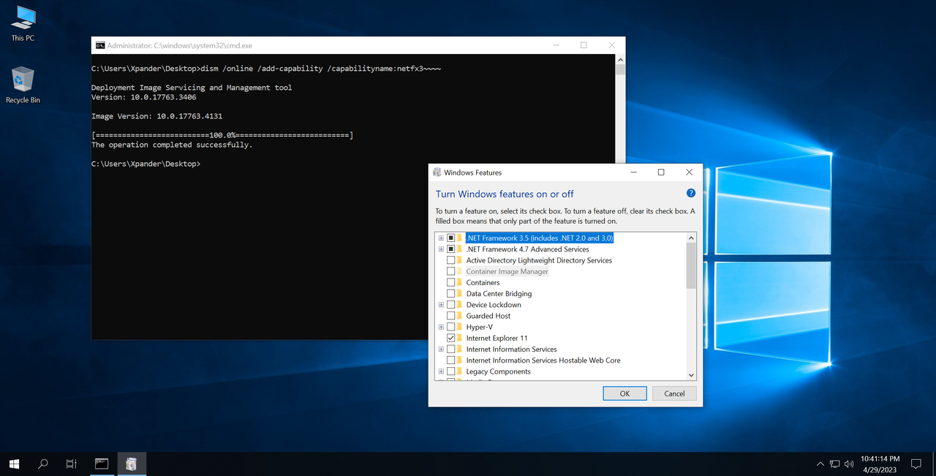The width and height of the screenshot is (936, 476).
Task: Click folder icon beside Internet Explorer 11
Action: (x=460, y=338)
